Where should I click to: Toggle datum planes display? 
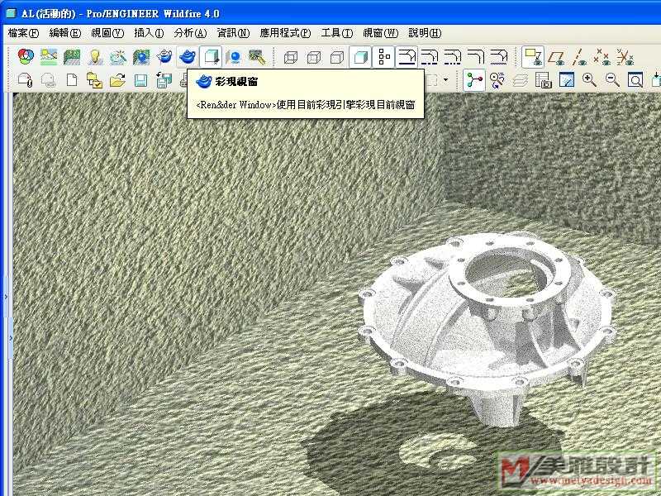point(556,57)
